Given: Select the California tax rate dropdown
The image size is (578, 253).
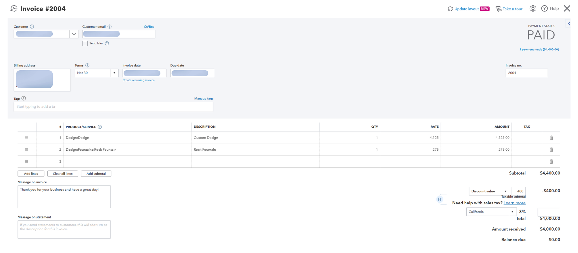Looking at the screenshot, I should point(491,212).
